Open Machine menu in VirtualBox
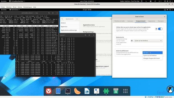 [9, 7]
